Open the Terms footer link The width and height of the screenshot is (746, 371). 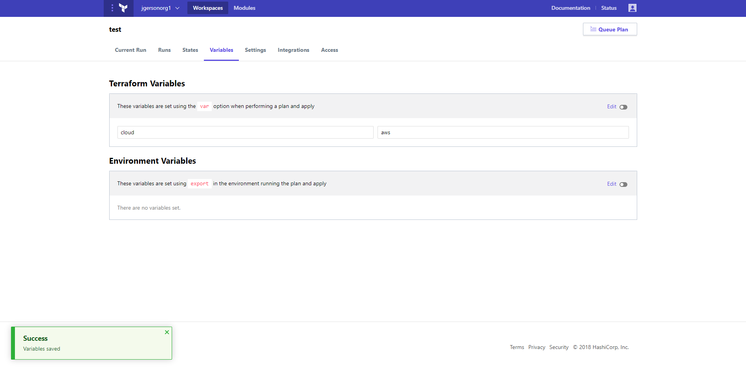pos(517,347)
